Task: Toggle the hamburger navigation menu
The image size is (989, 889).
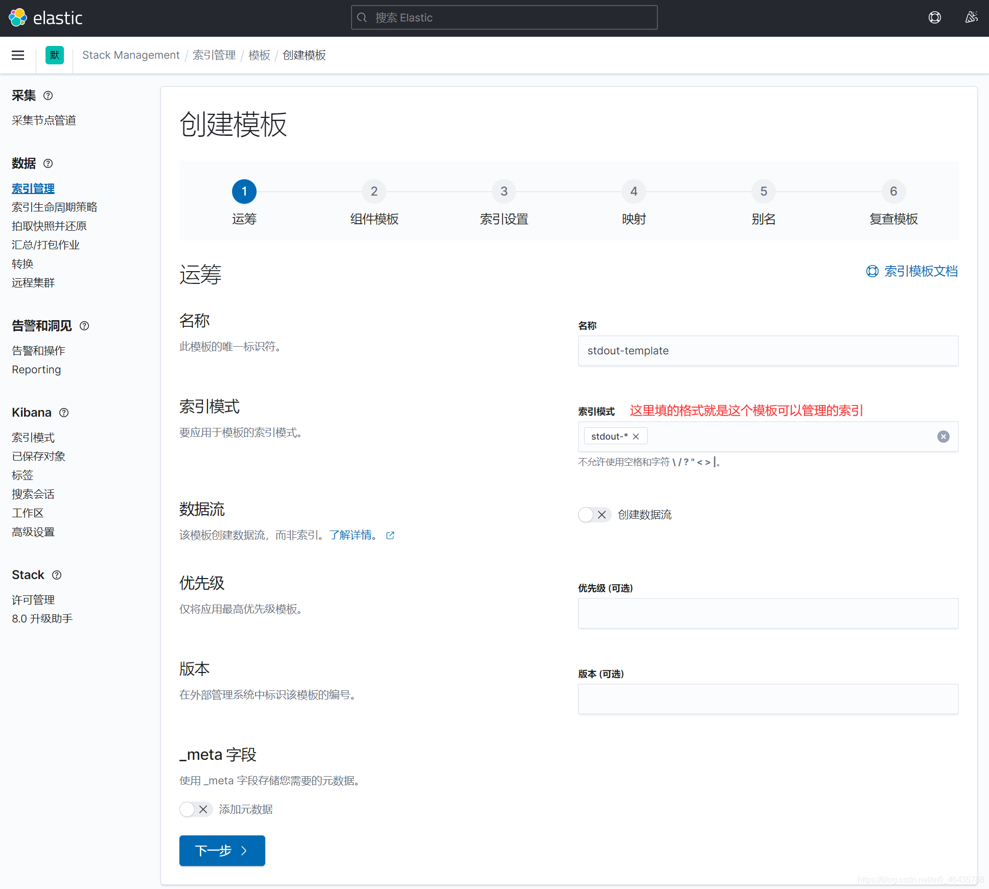Action: click(18, 55)
